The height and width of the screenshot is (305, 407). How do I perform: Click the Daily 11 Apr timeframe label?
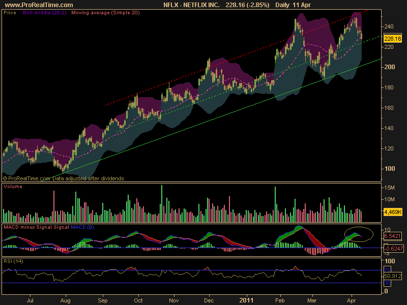(293, 5)
